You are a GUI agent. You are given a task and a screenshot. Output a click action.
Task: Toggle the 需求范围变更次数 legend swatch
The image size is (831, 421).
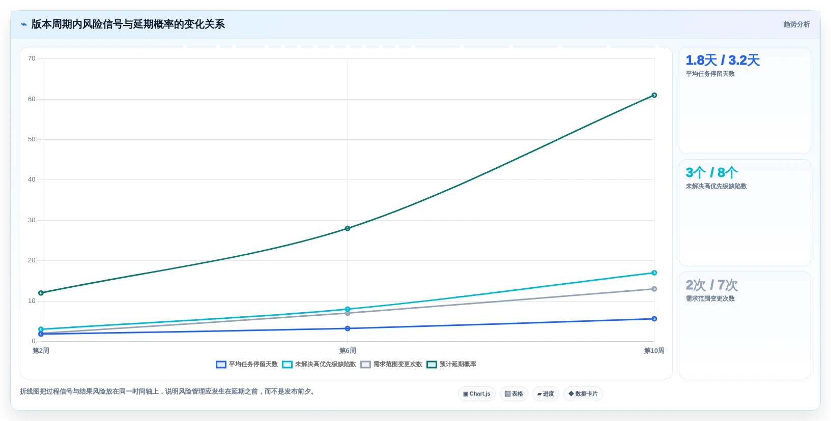pyautogui.click(x=365, y=365)
